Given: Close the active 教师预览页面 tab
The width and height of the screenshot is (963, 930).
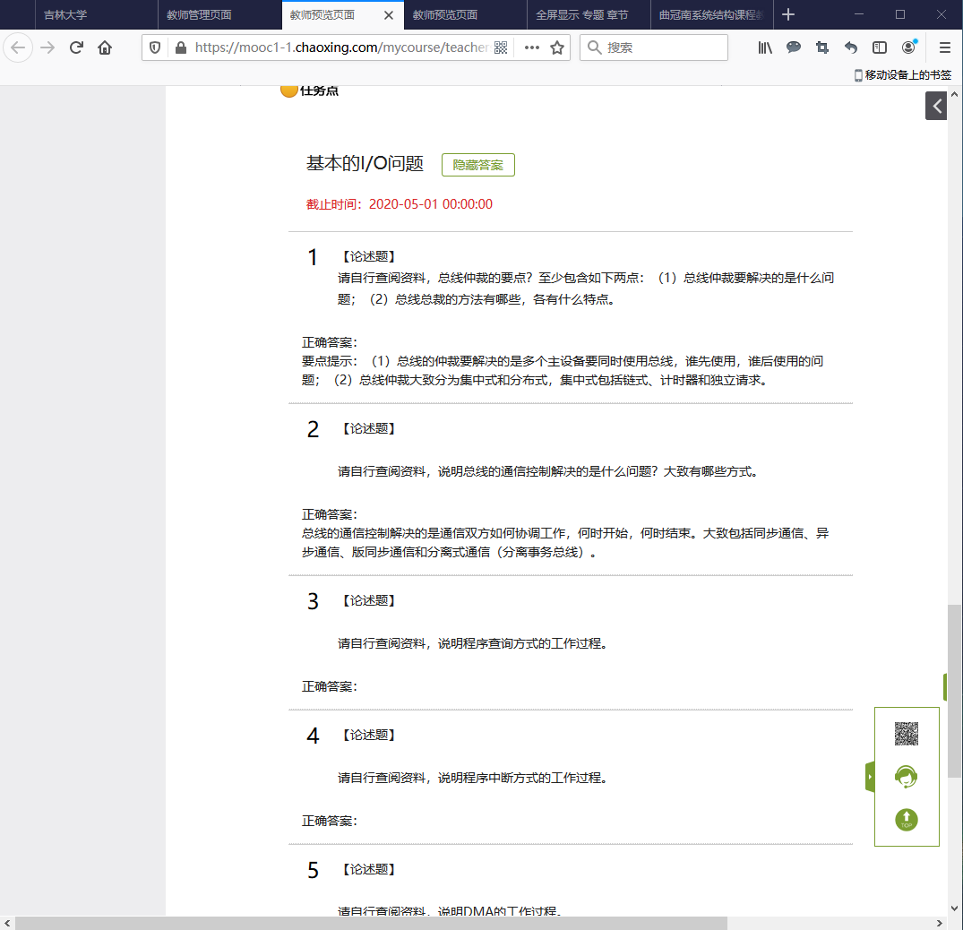Looking at the screenshot, I should pyautogui.click(x=388, y=15).
